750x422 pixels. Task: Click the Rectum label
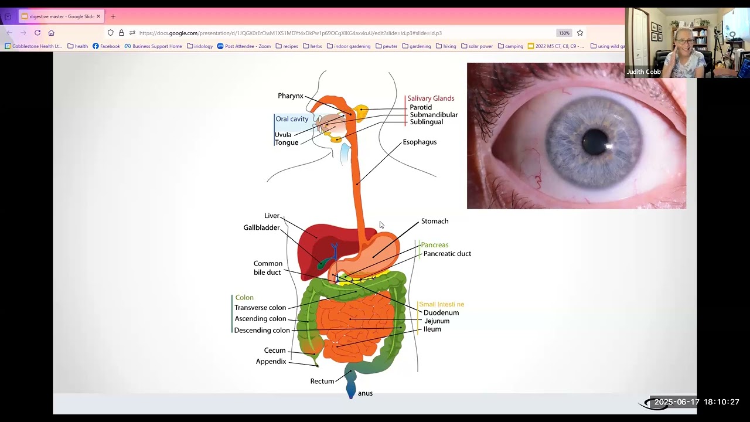click(322, 381)
